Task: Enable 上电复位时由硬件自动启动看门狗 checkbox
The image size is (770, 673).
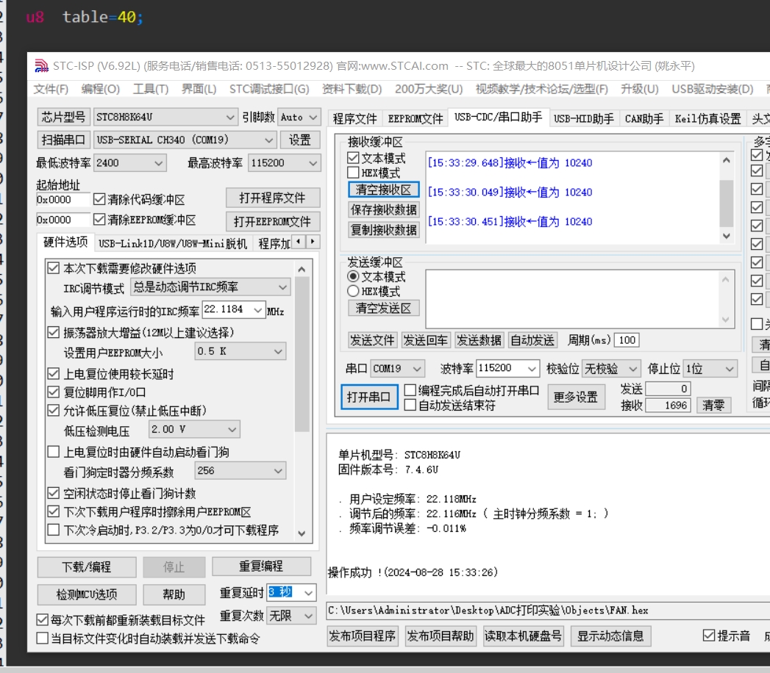Action: 54,452
